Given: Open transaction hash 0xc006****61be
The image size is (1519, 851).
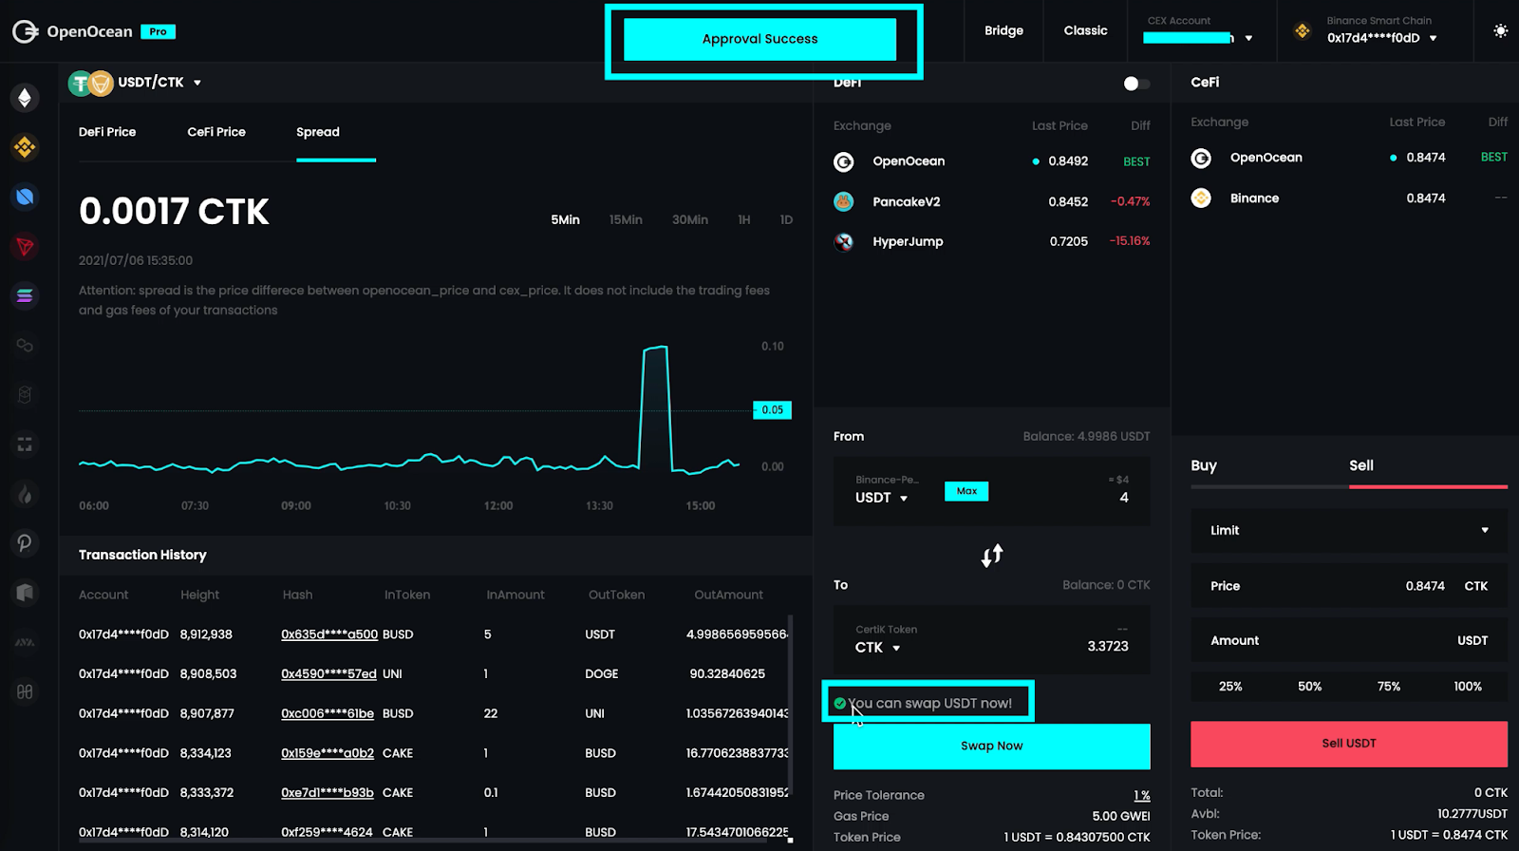Looking at the screenshot, I should pos(328,714).
